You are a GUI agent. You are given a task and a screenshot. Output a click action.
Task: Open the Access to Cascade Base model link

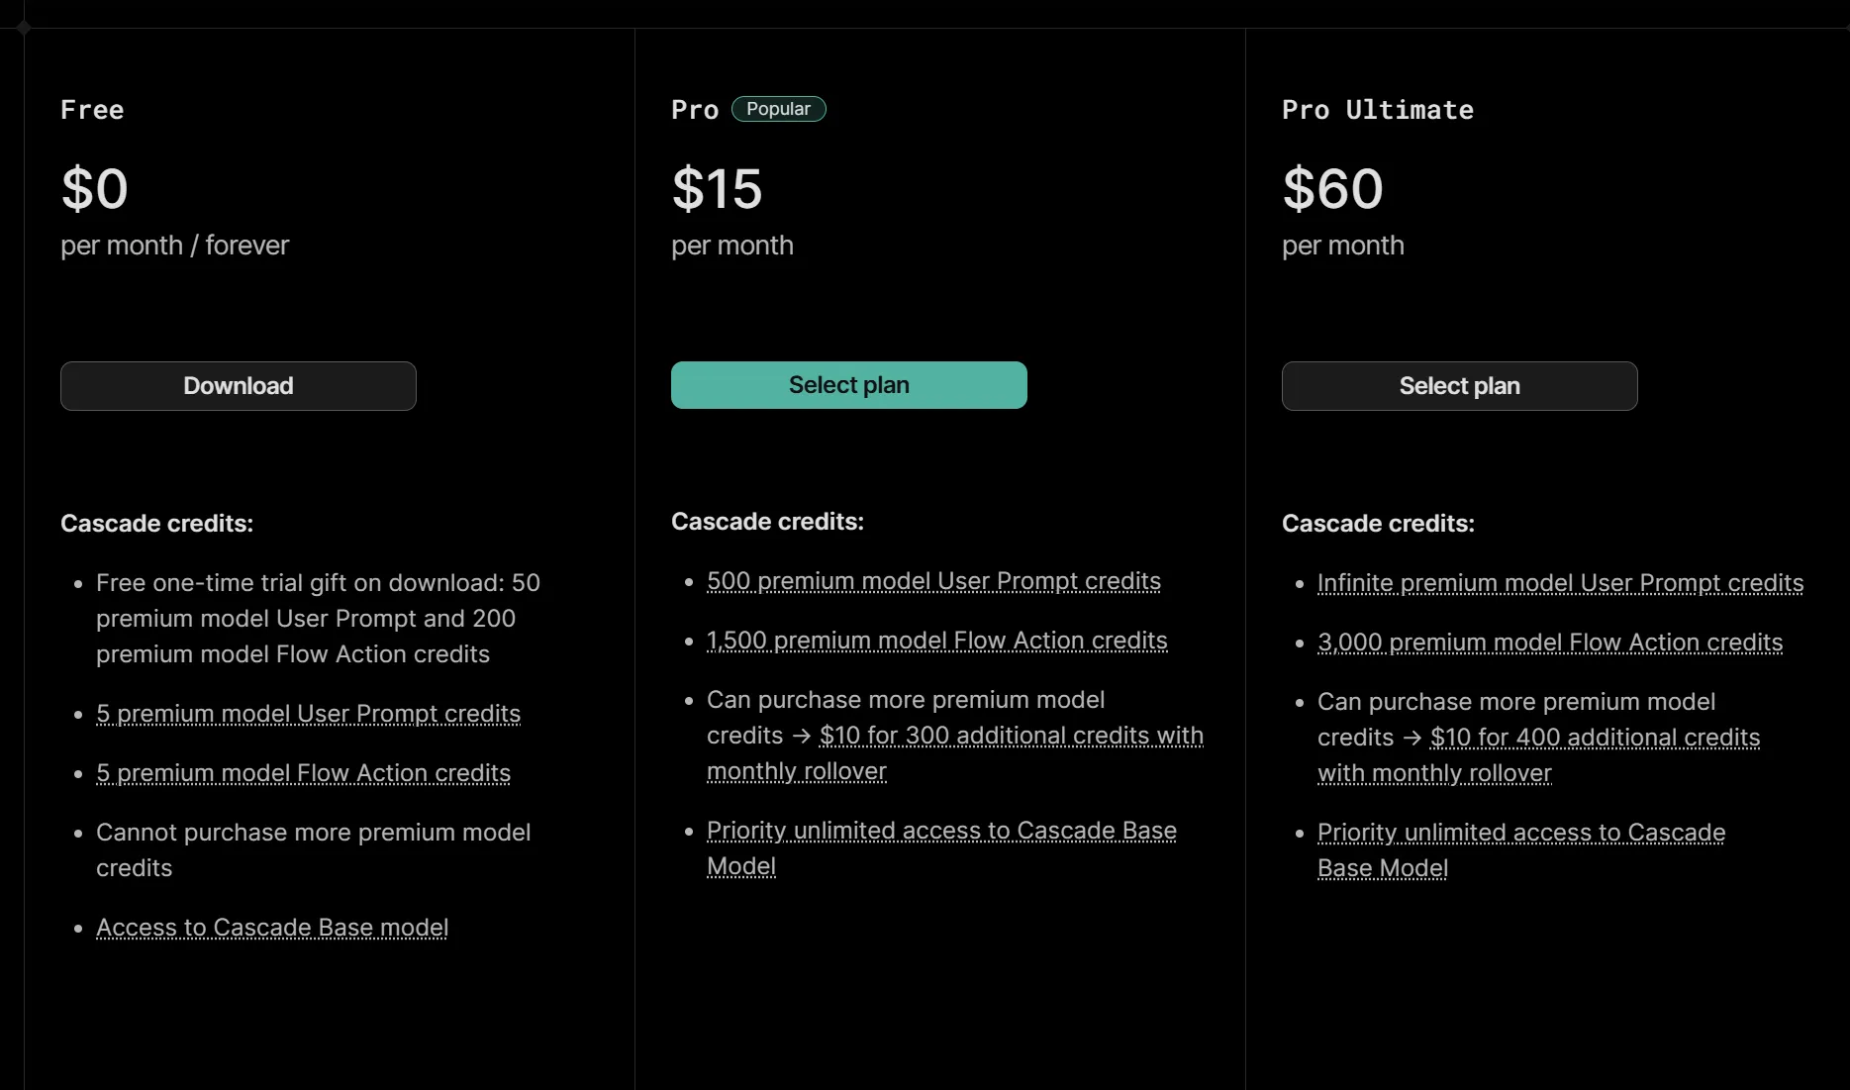point(272,928)
